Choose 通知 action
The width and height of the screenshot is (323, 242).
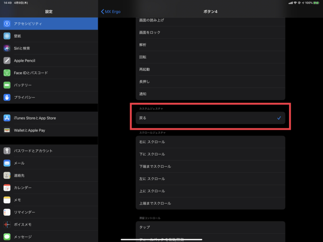click(x=210, y=94)
